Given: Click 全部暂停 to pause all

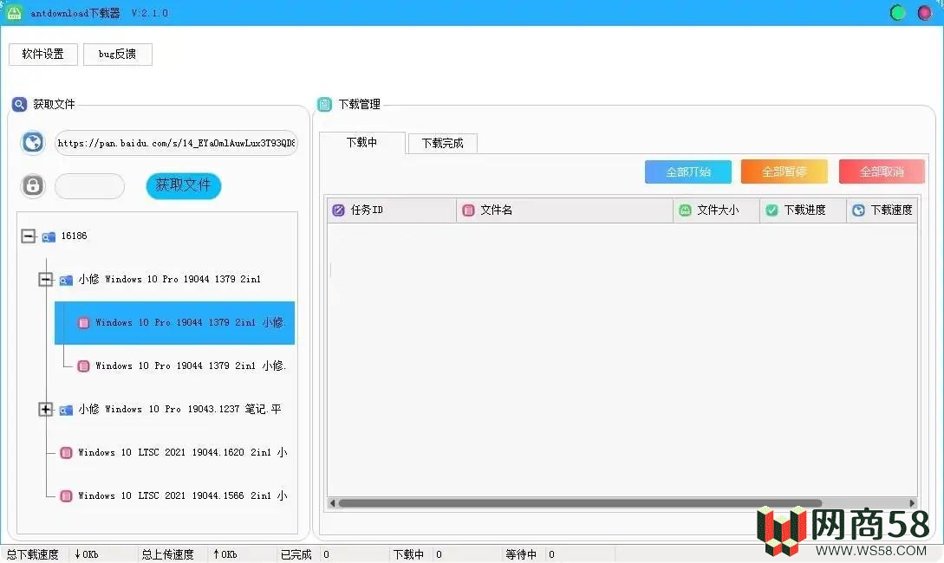Looking at the screenshot, I should point(784,172).
